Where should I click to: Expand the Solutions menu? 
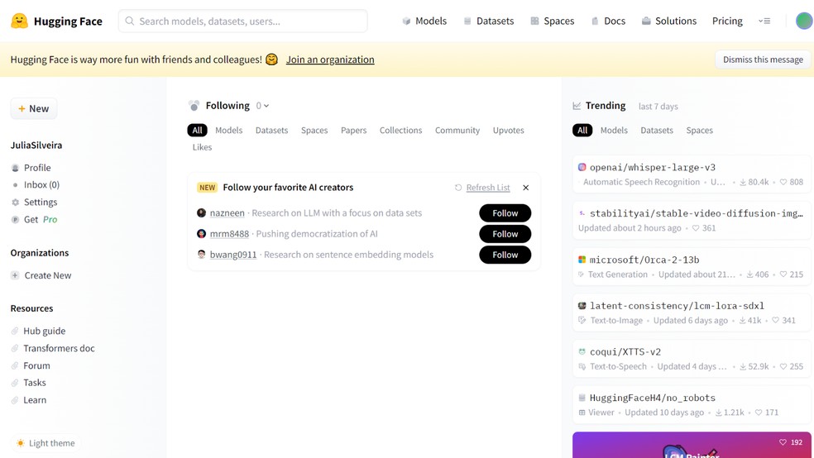click(668, 21)
